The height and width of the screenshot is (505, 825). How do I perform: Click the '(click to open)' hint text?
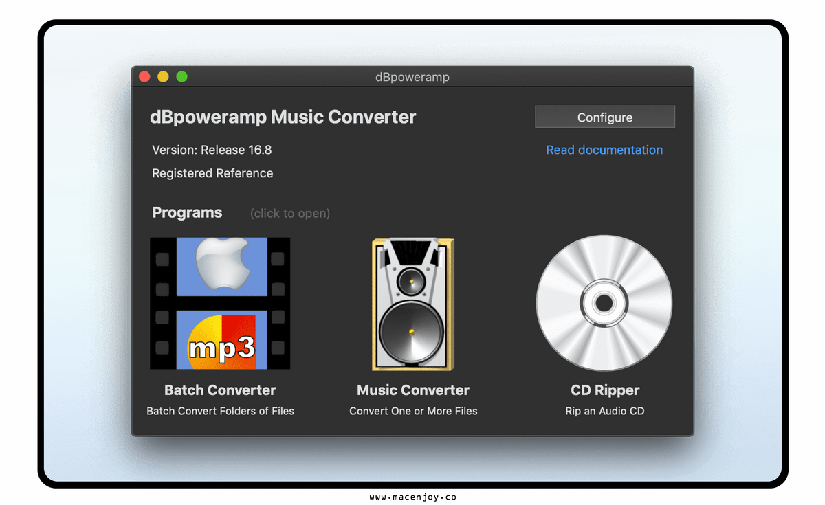point(290,213)
